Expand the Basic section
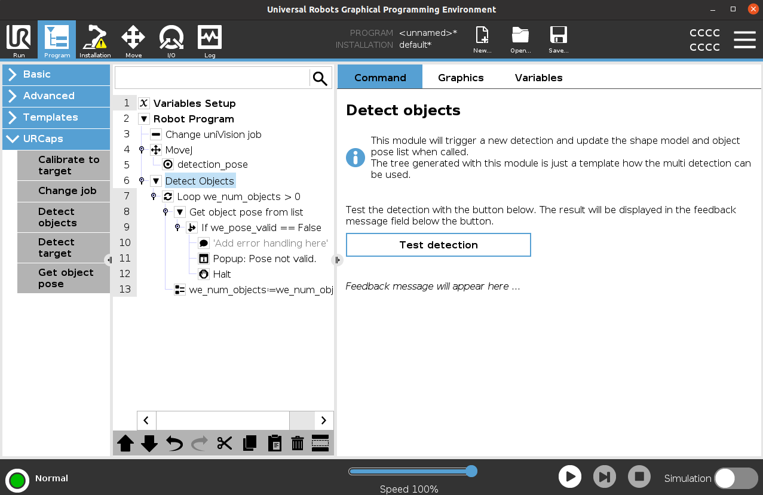The width and height of the screenshot is (763, 495). [x=56, y=75]
